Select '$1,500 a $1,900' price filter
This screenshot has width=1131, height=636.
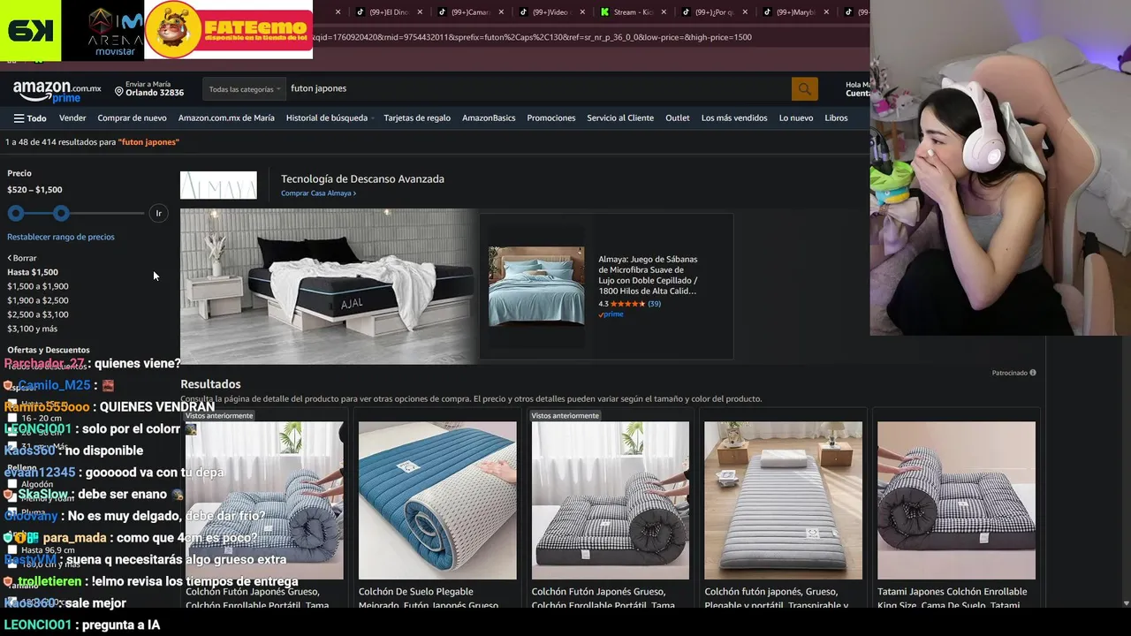click(x=38, y=286)
